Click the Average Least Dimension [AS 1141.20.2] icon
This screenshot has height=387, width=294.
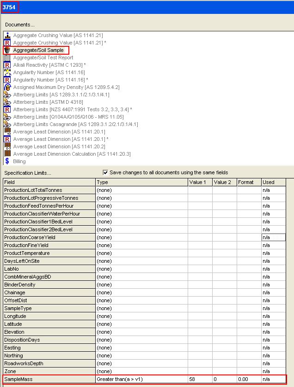7,146
